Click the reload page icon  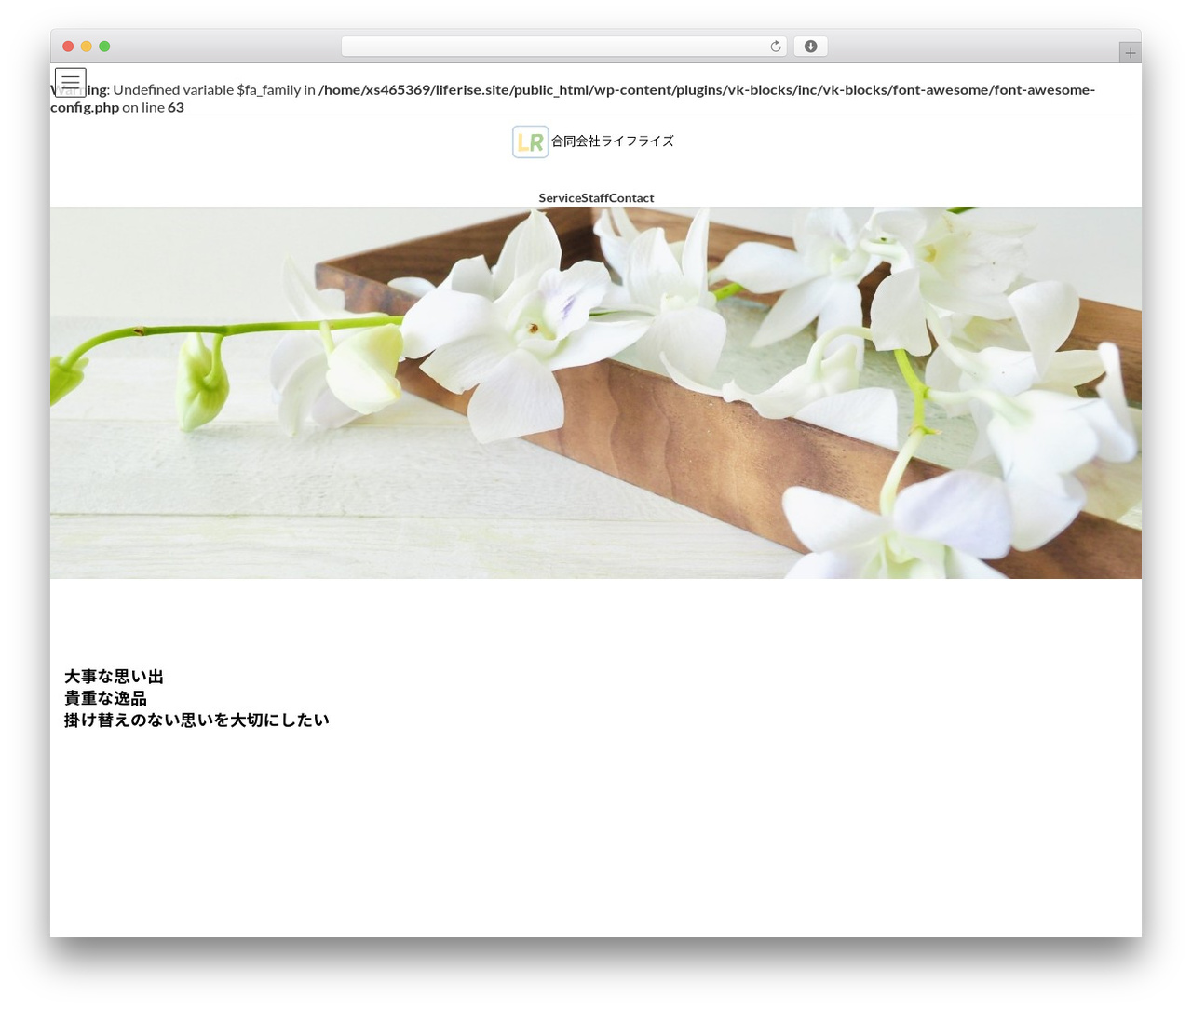tap(775, 47)
